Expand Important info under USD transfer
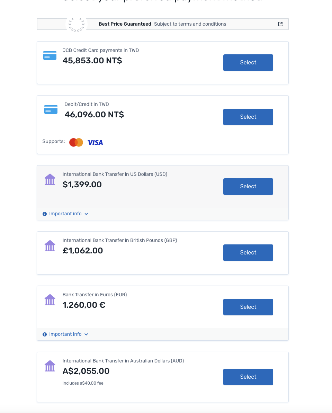This screenshot has width=332, height=413. click(65, 214)
